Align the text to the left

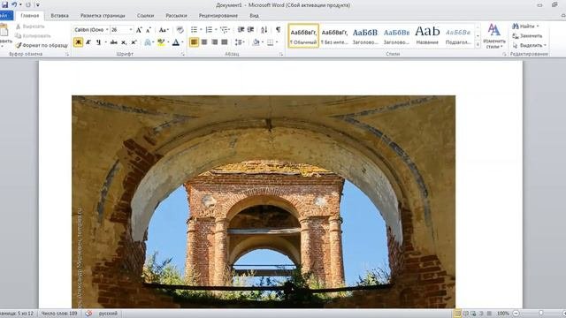pyautogui.click(x=194, y=42)
